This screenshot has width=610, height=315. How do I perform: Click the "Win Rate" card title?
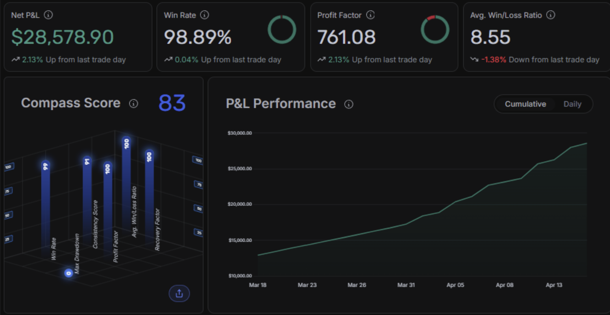click(180, 15)
